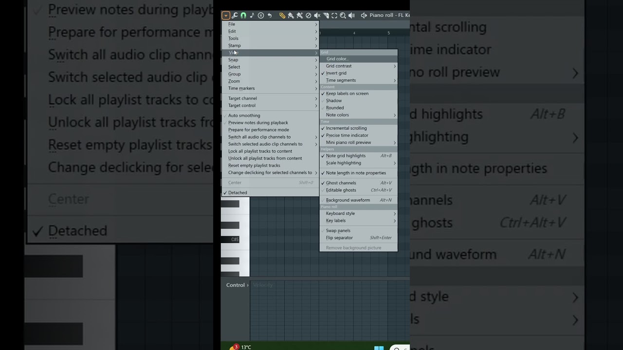Enable Rounded notes option

[x=358, y=108]
